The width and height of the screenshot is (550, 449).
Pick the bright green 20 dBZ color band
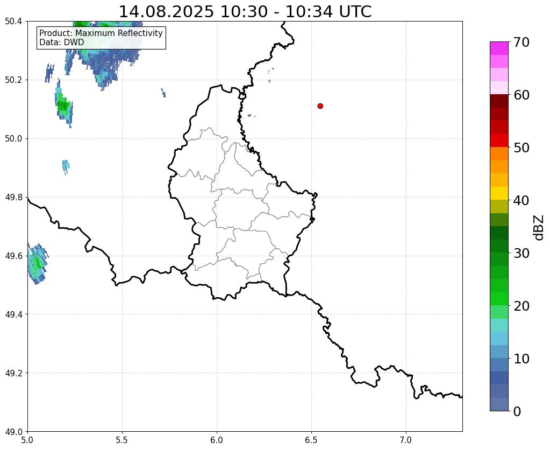[x=499, y=299]
